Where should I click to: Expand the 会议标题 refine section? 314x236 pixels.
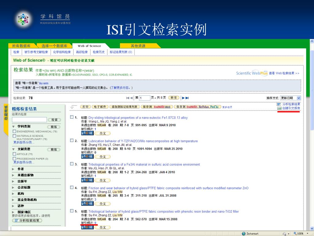[x=13, y=187]
